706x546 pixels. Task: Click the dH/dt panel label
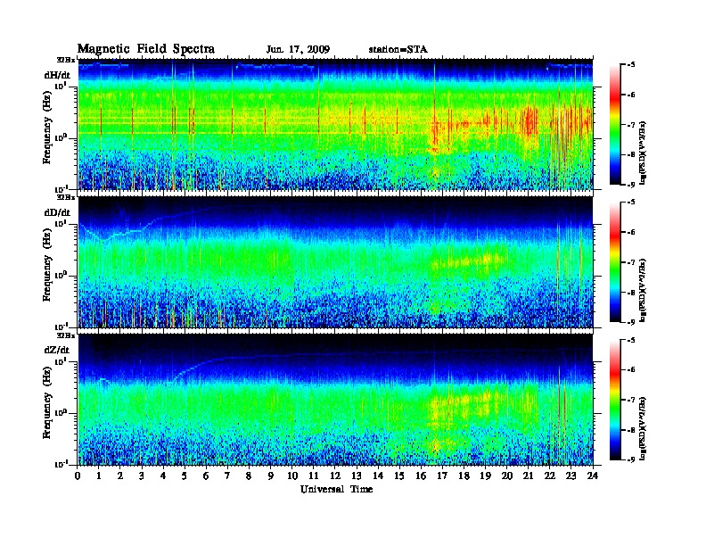57,75
